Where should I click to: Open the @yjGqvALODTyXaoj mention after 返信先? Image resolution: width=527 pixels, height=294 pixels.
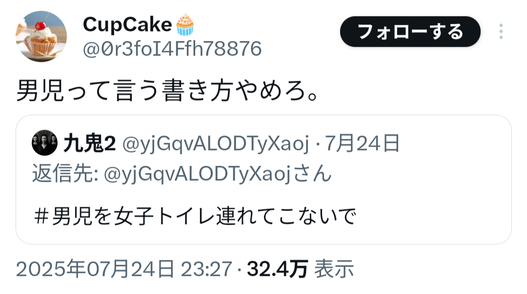click(x=197, y=175)
